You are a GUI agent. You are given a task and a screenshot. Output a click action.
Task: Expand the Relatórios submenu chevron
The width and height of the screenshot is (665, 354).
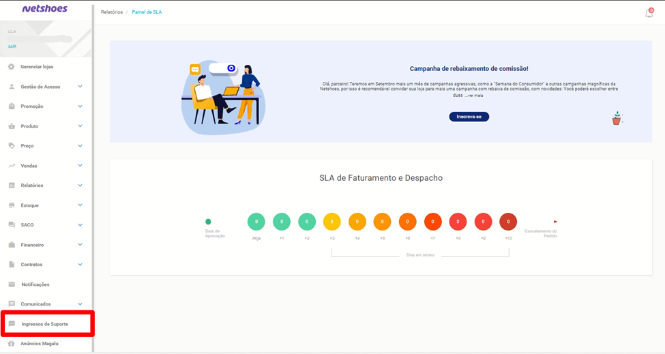pos(80,186)
